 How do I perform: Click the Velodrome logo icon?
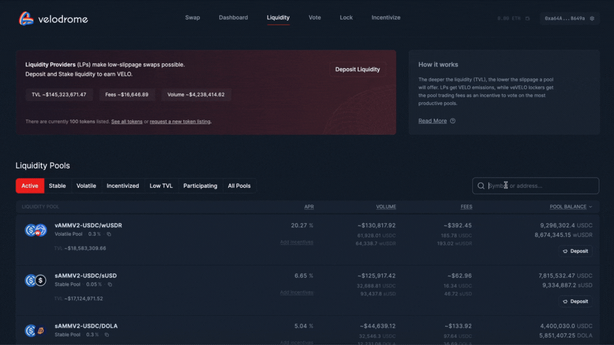(x=26, y=19)
